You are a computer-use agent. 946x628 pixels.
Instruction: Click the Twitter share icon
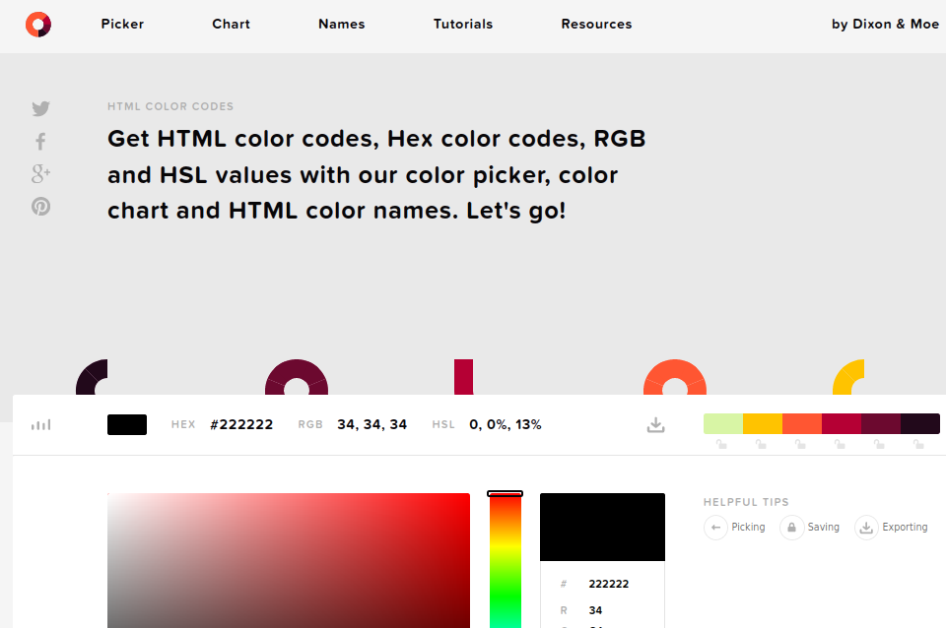coord(40,108)
